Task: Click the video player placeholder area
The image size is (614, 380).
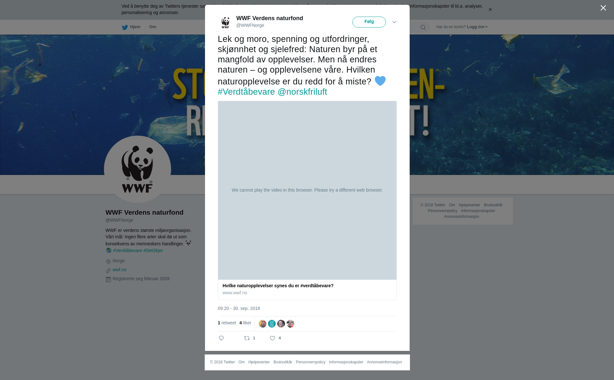Action: pyautogui.click(x=307, y=190)
